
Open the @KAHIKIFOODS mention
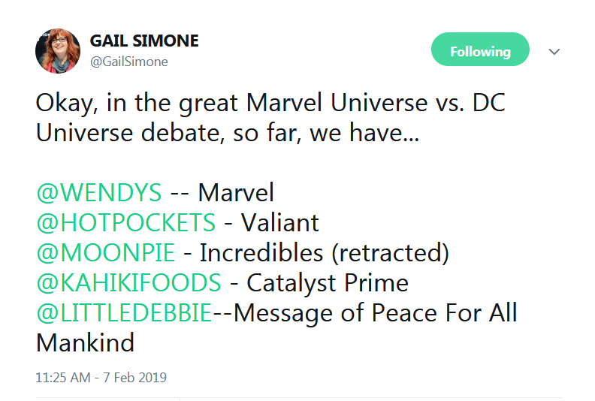point(128,282)
